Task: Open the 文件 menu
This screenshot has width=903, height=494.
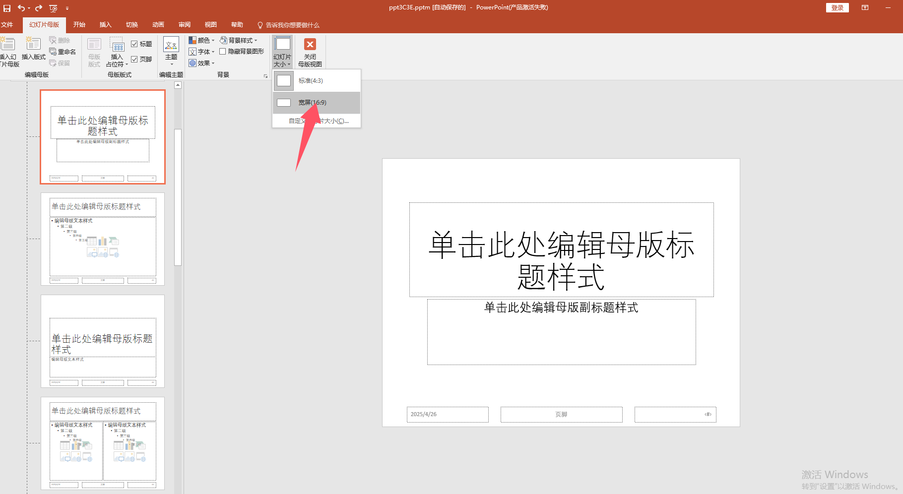Action: pos(8,24)
